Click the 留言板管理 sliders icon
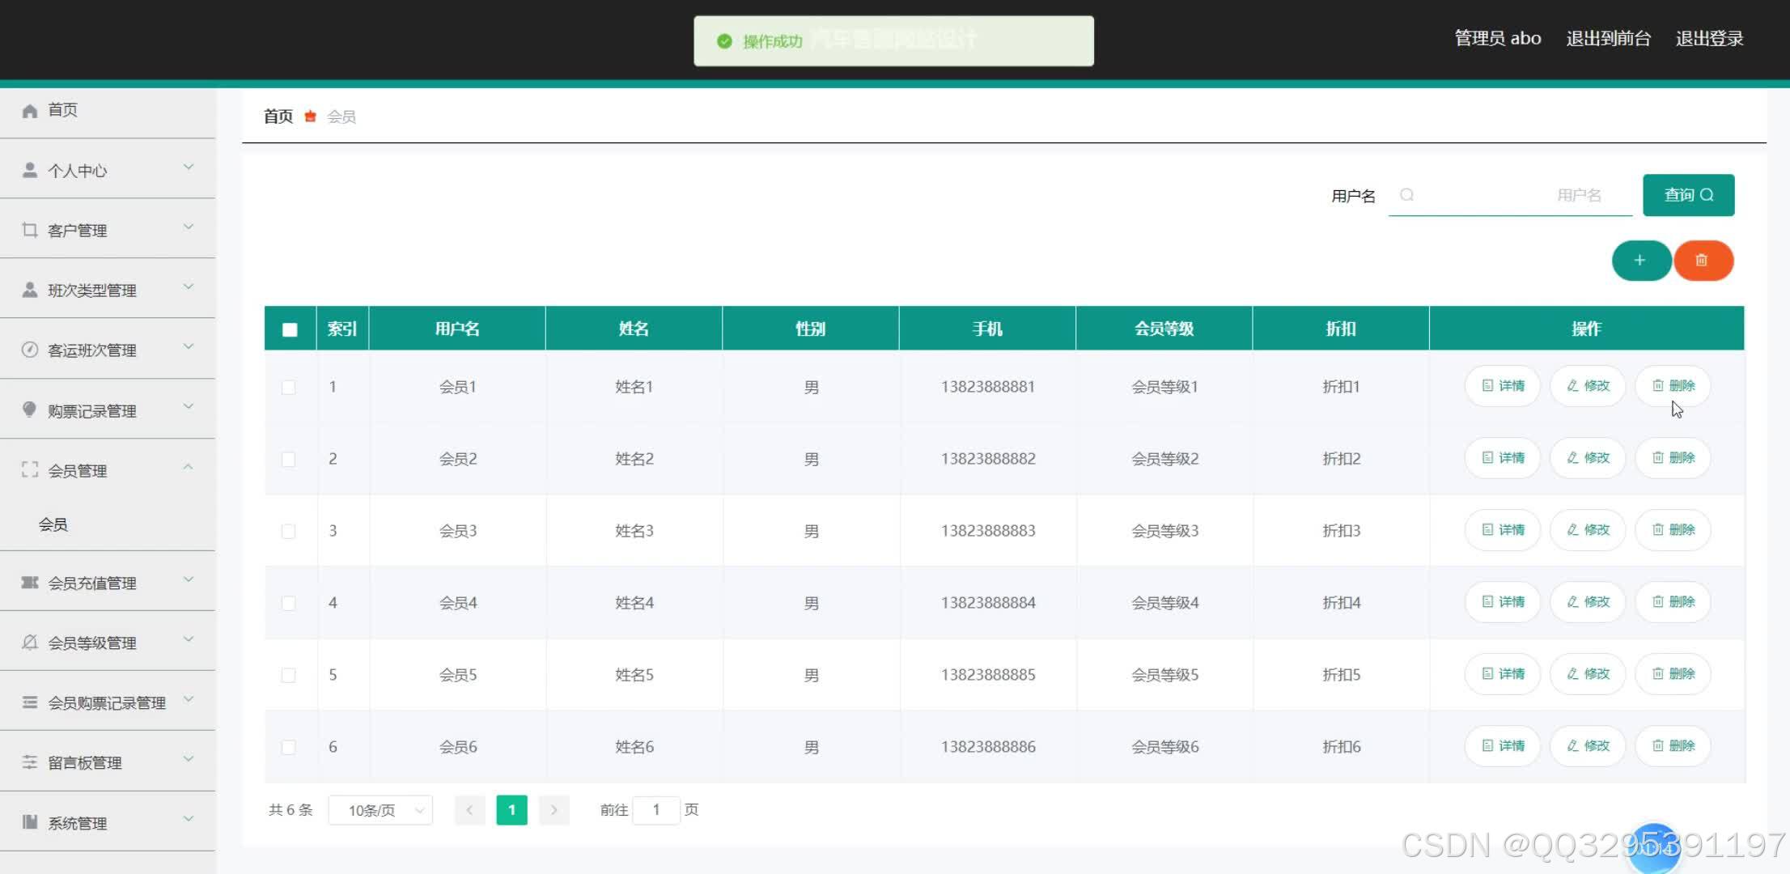The height and width of the screenshot is (874, 1790). [x=30, y=762]
